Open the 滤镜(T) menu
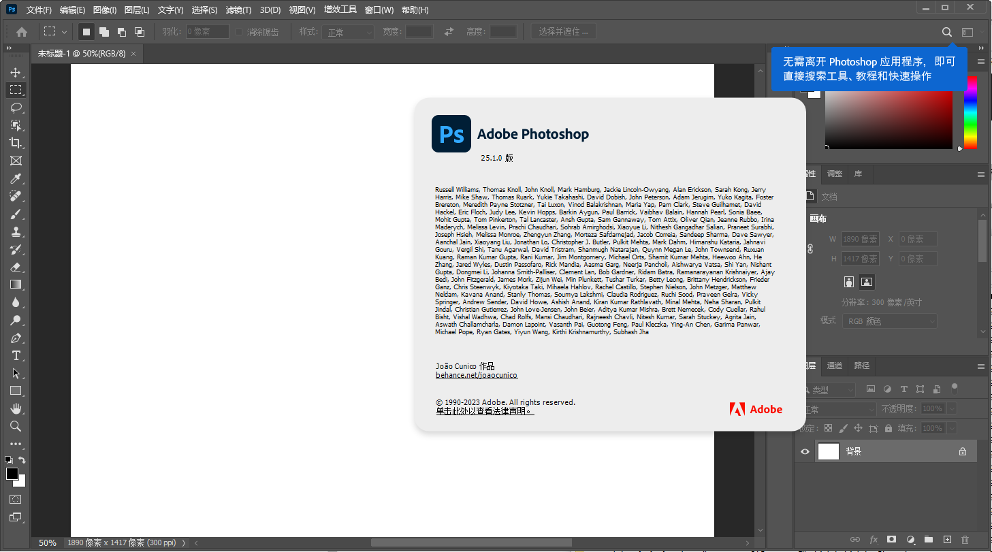 pyautogui.click(x=238, y=10)
